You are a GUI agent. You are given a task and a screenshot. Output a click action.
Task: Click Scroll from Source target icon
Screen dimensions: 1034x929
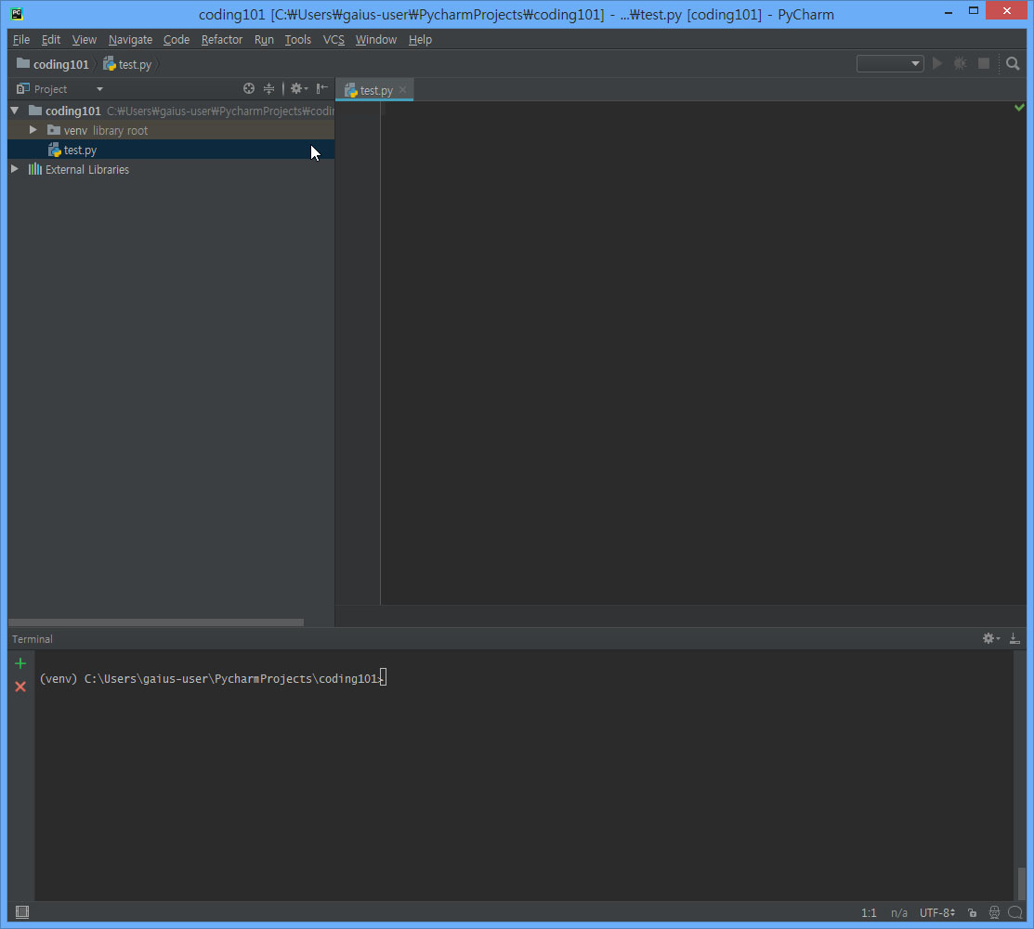pos(249,89)
